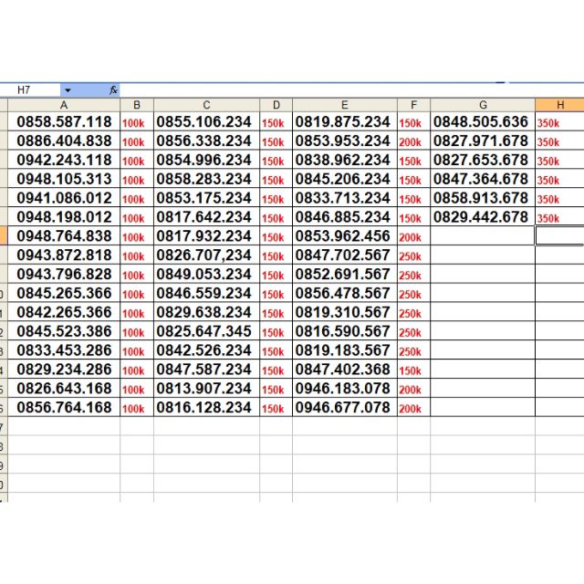This screenshot has height=584, width=584.
Task: Click cell containing 0858.587.118
Action: coord(64,122)
